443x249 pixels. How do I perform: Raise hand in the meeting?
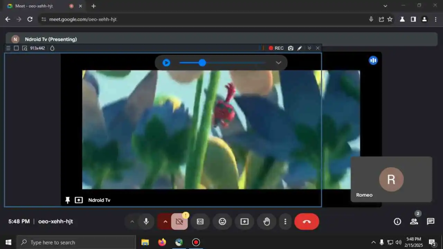[x=266, y=222]
